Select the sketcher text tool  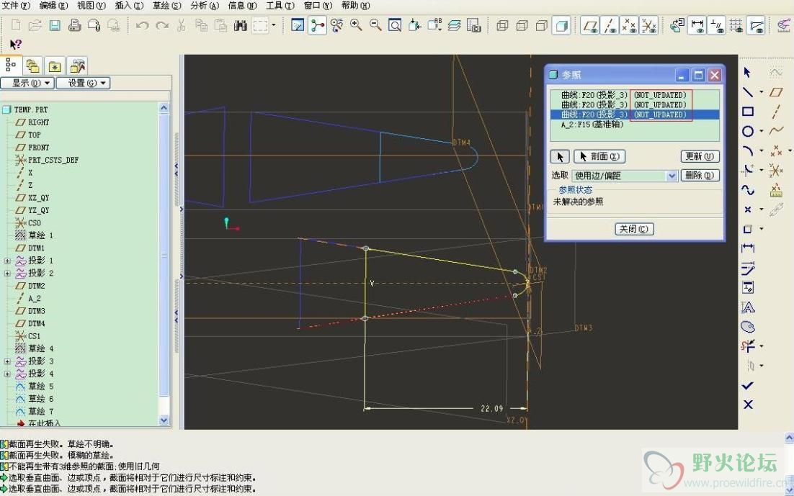748,307
